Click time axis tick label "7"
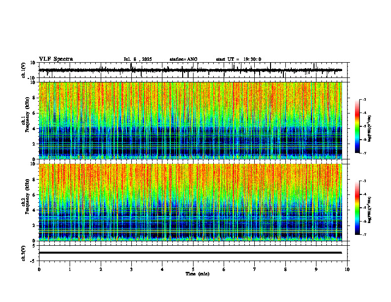This screenshot has width=391, height=302. (255, 269)
